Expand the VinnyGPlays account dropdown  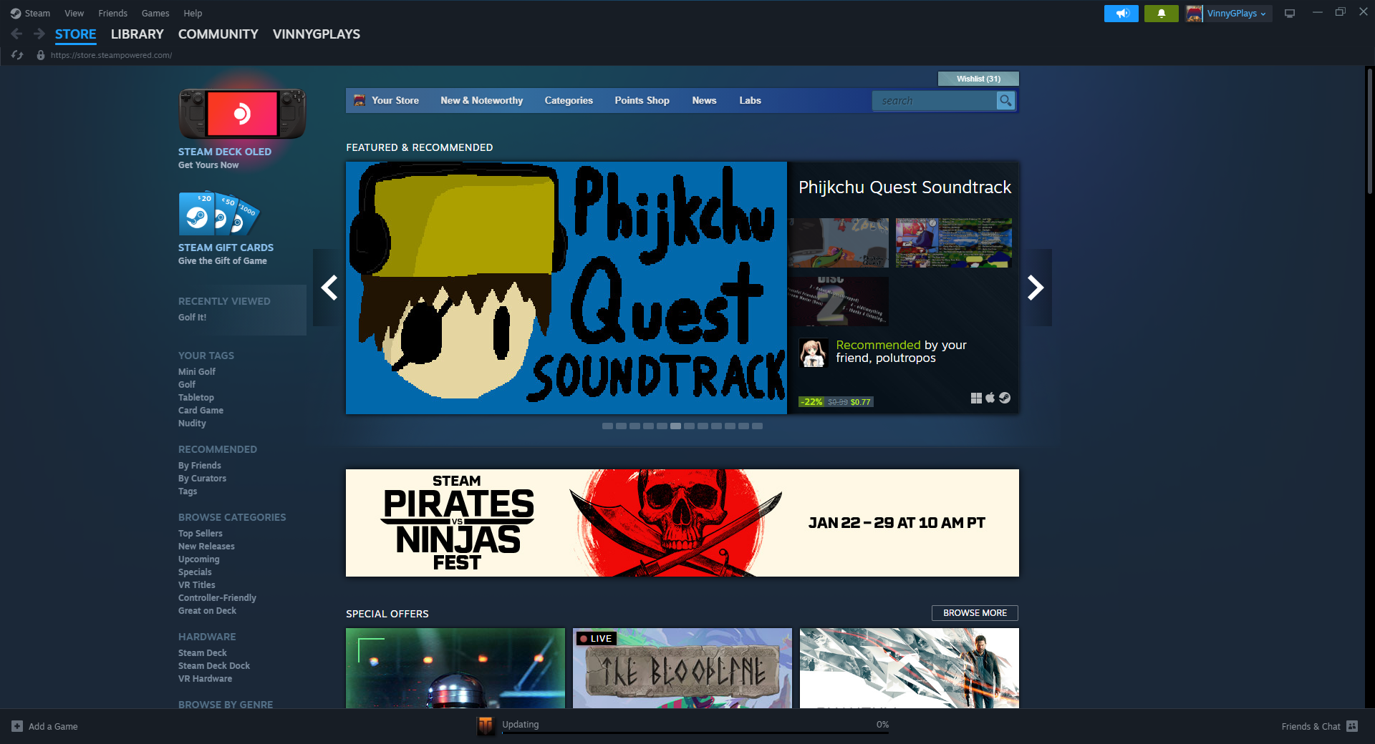pyautogui.click(x=1229, y=14)
